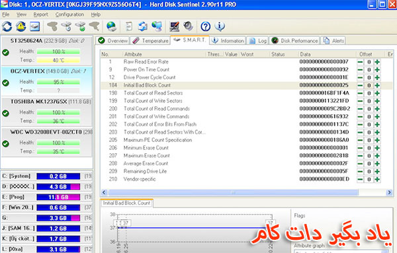Select the ST3250624A disk entry
This screenshot has height=253, width=397.
(47, 51)
